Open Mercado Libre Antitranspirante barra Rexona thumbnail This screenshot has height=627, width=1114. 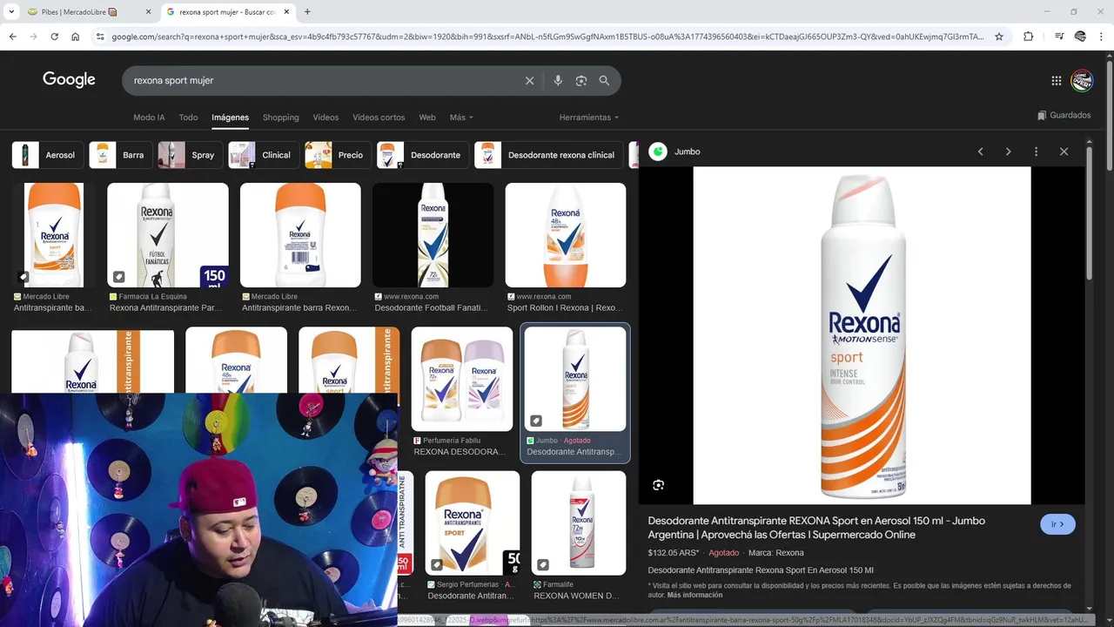click(x=300, y=235)
